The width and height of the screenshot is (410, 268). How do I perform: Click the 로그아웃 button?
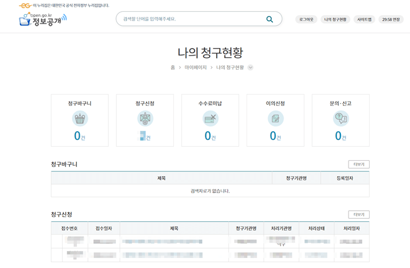click(306, 19)
